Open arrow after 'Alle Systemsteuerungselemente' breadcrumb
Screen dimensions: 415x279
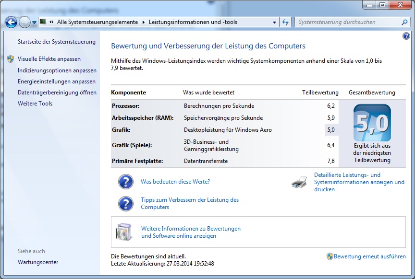[144, 22]
